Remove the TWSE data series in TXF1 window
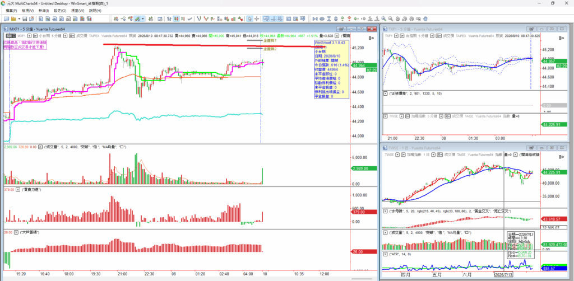The width and height of the screenshot is (574, 281). click(385, 116)
